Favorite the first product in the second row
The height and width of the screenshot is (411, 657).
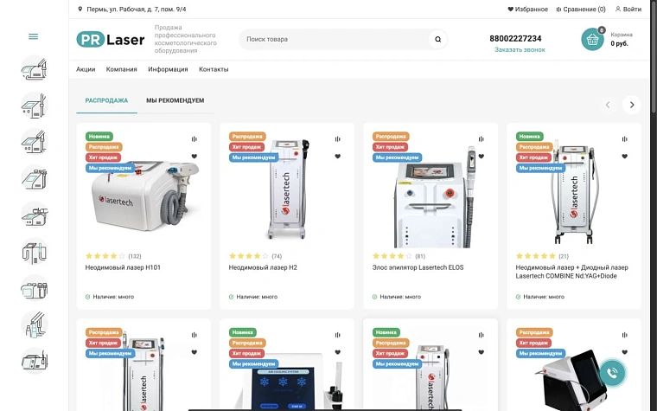(x=194, y=352)
